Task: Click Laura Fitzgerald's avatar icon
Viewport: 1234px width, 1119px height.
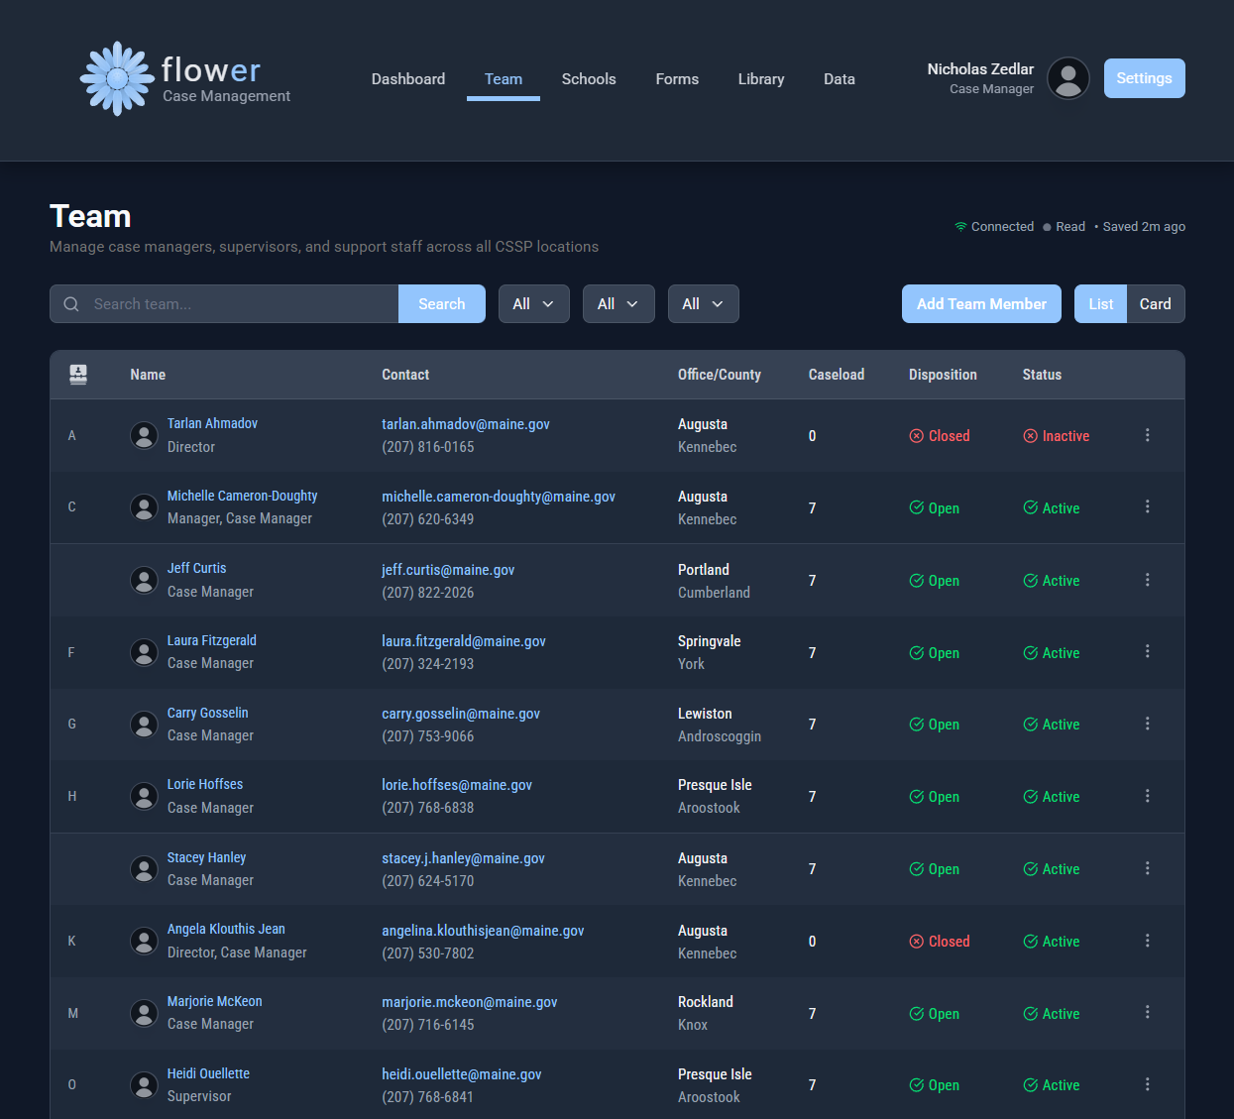Action: 145,652
